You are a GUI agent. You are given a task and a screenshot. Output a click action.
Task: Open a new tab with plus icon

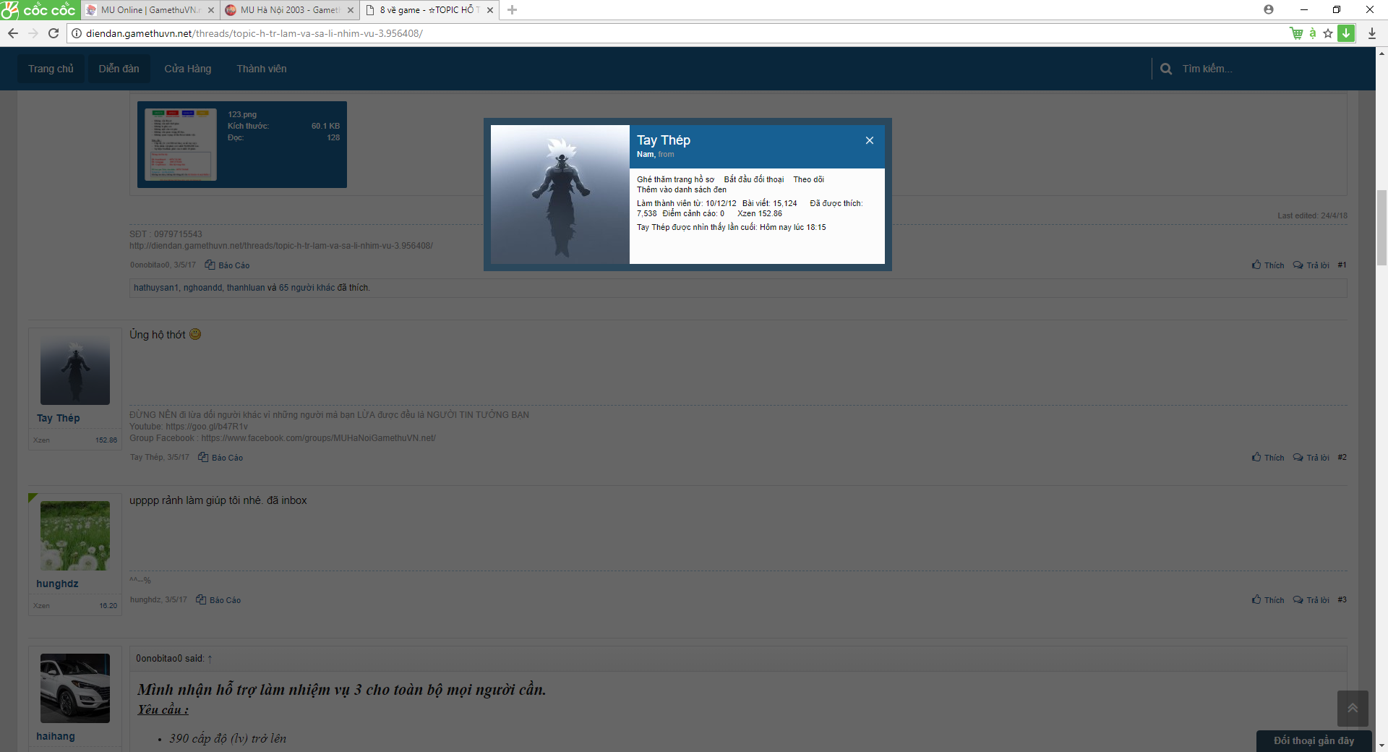[x=512, y=9]
